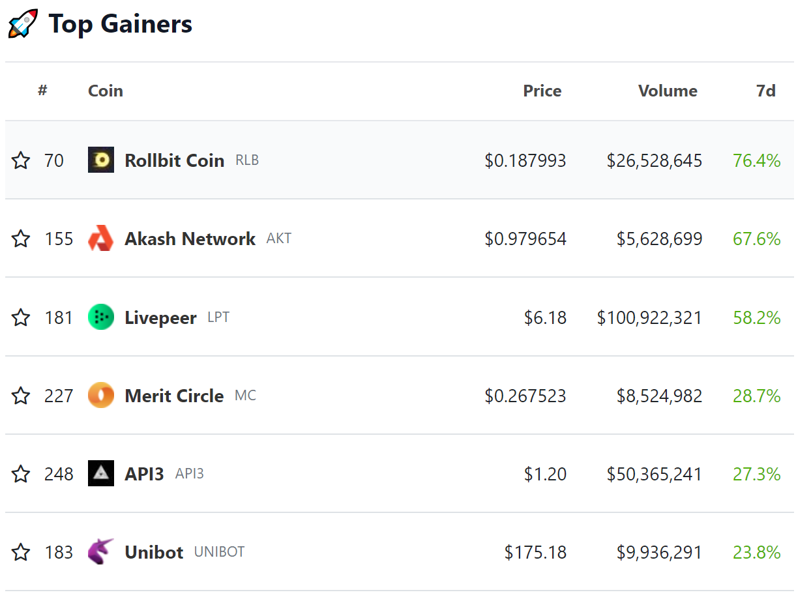Sort by the # rank column header
This screenshot has height=601, width=811.
coord(42,91)
